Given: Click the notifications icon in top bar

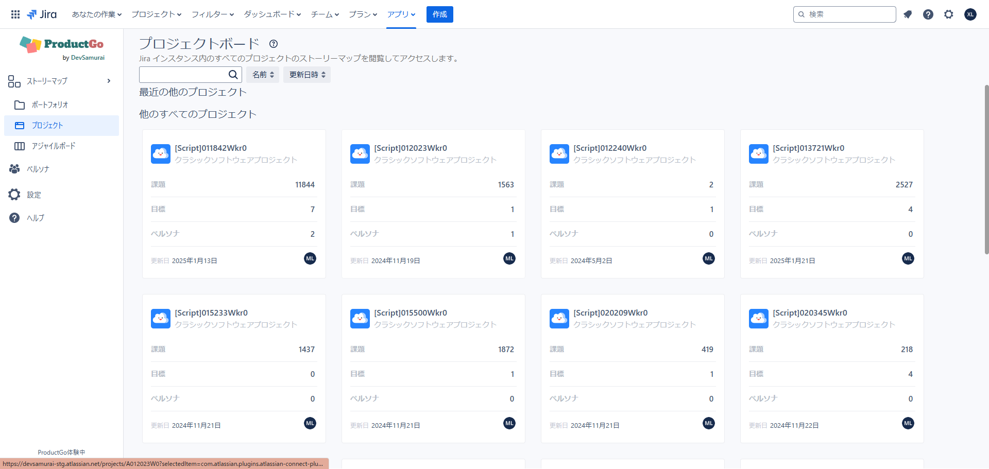Looking at the screenshot, I should (908, 14).
